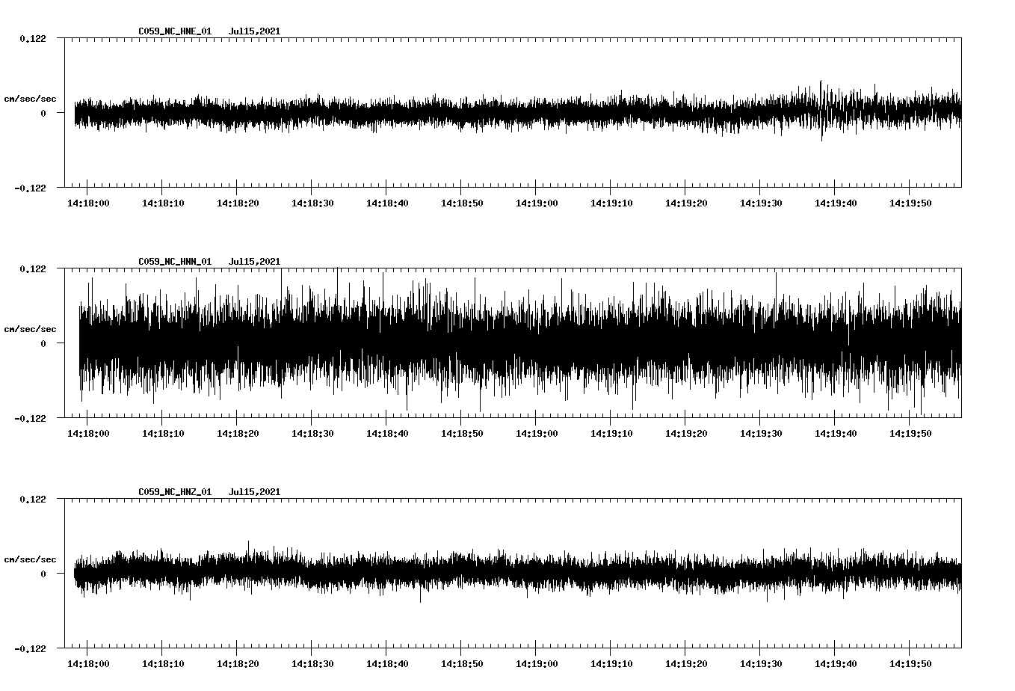Click the Jul15,2021 date on HNZ plot

[254, 492]
